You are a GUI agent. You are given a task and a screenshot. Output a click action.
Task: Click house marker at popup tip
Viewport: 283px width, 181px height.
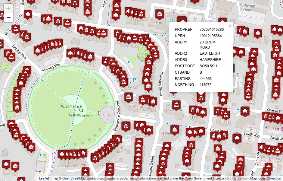point(201,98)
